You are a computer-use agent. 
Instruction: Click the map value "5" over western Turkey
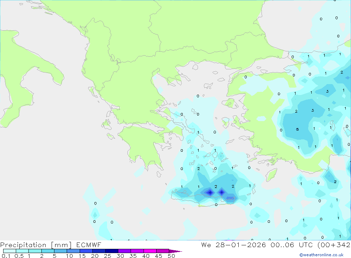[x=298, y=129]
